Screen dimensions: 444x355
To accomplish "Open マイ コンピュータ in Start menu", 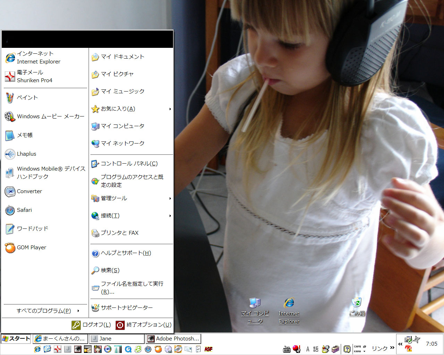I will [x=131, y=126].
